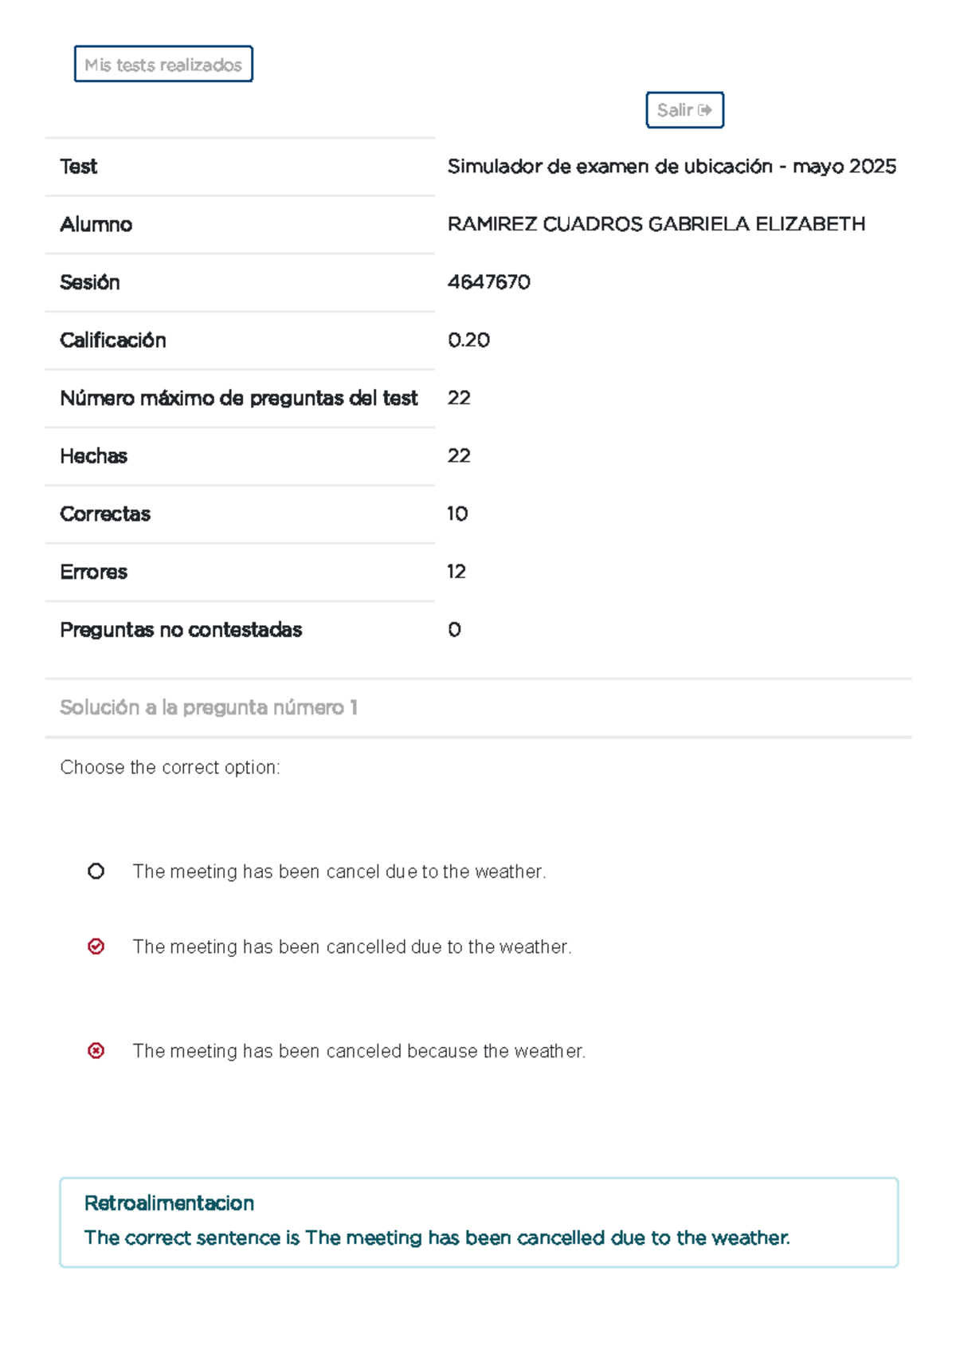Image resolution: width=956 pixels, height=1354 pixels.
Task: Click the red check icon for 'cancelled'
Action: [96, 947]
